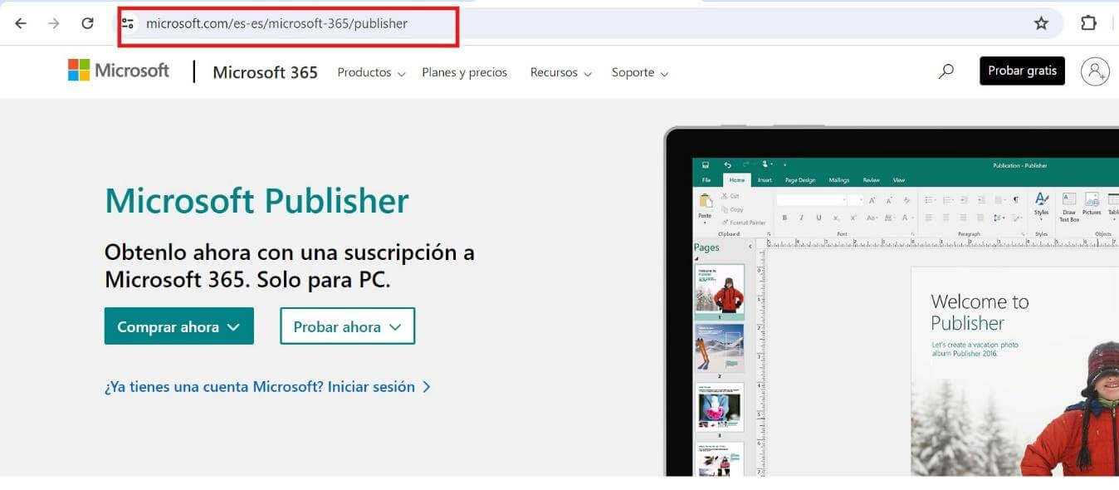Screen dimensions: 1119x490
Task: Bookmark this page with the star icon
Action: pyautogui.click(x=1041, y=23)
